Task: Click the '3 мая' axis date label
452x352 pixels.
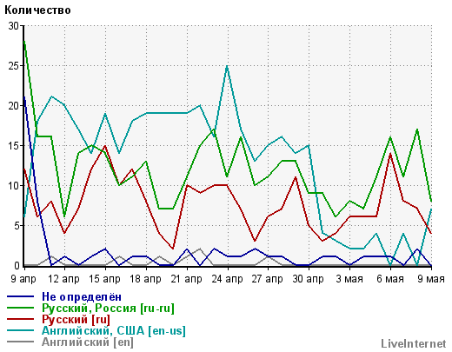Action: pyautogui.click(x=349, y=279)
